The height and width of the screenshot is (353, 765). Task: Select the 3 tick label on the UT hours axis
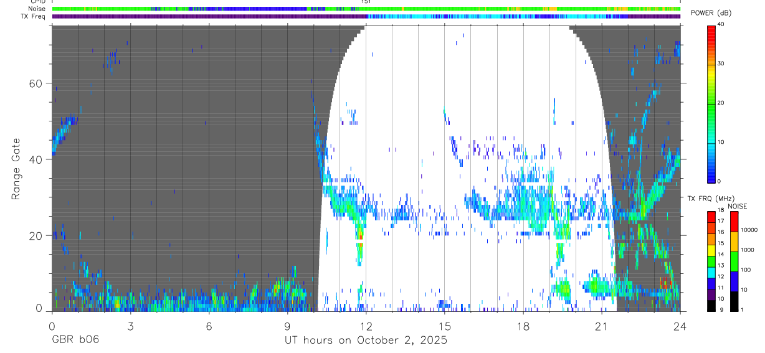pos(130,326)
